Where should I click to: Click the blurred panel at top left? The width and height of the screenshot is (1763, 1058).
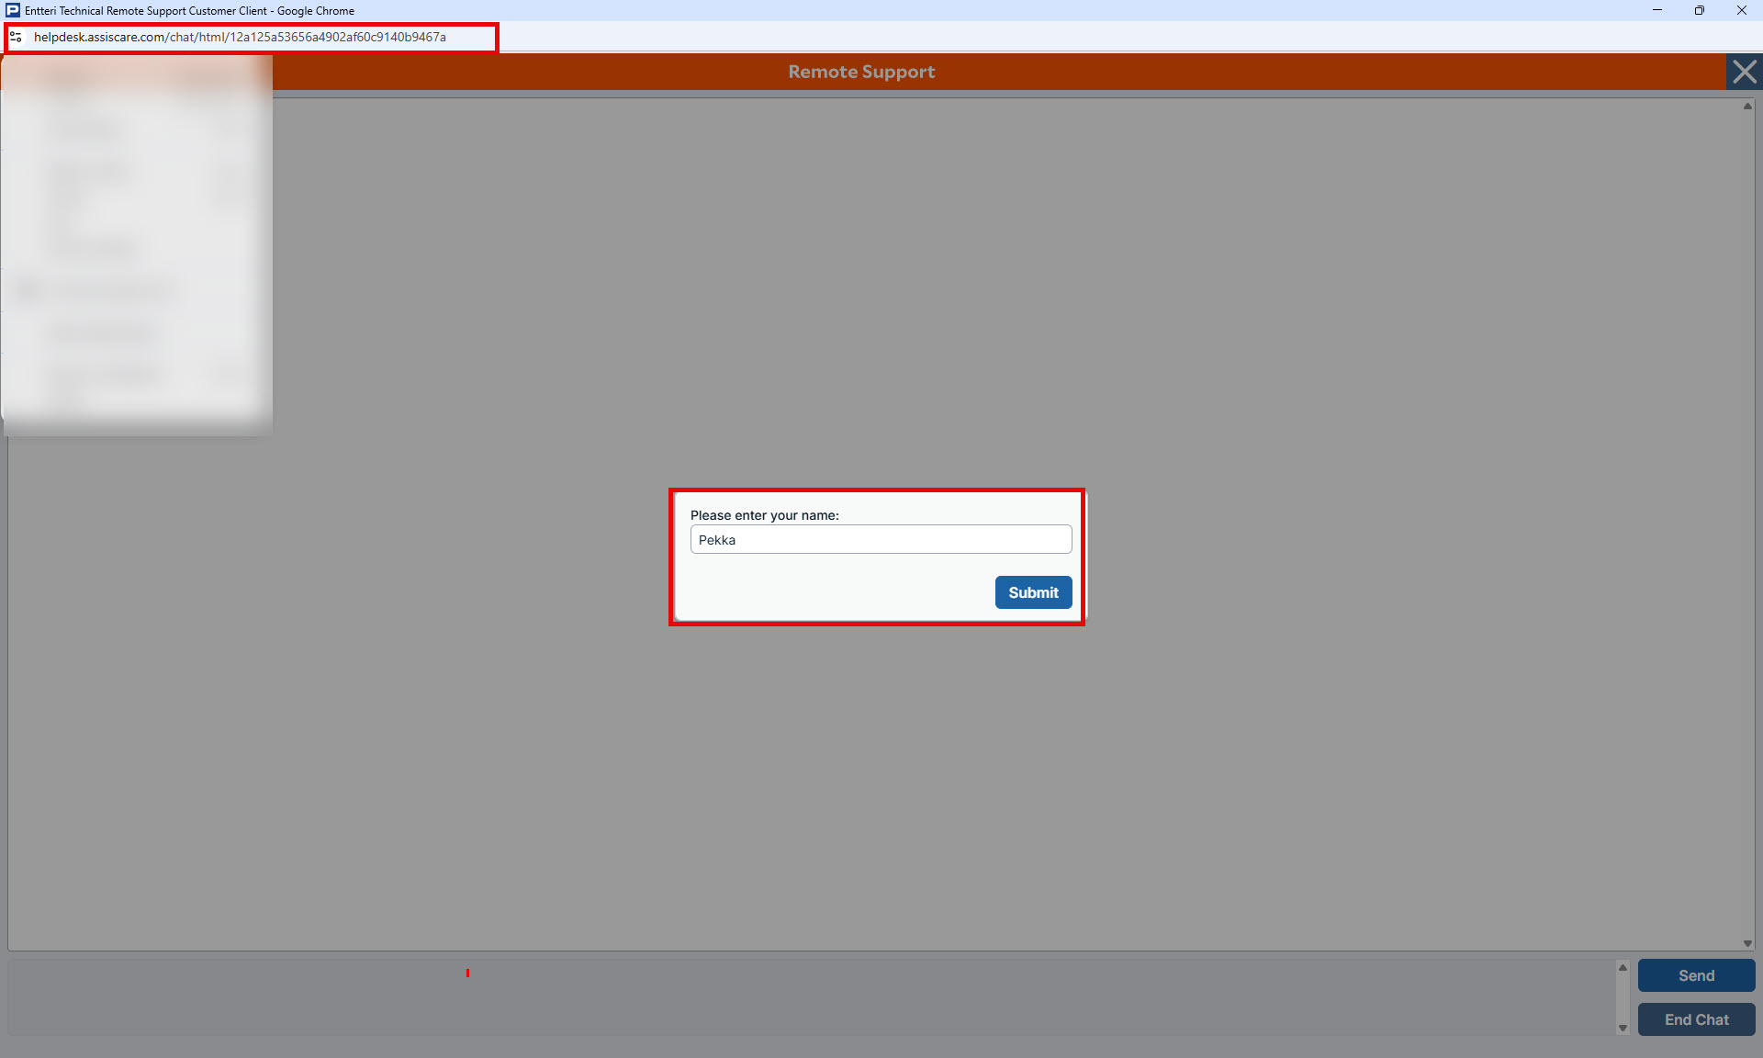click(137, 243)
